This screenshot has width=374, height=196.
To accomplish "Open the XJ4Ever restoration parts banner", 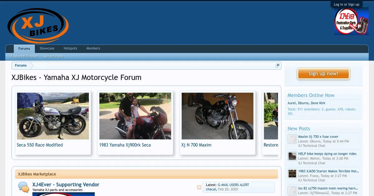I will tap(352, 21).
